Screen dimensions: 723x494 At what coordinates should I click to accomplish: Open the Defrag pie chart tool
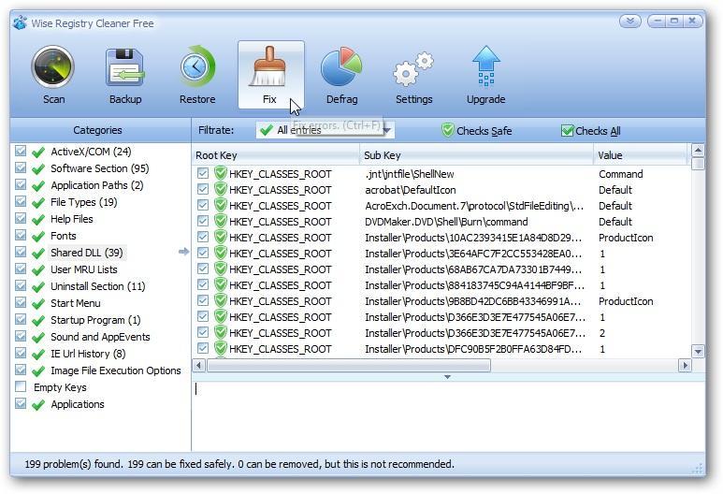[341, 66]
